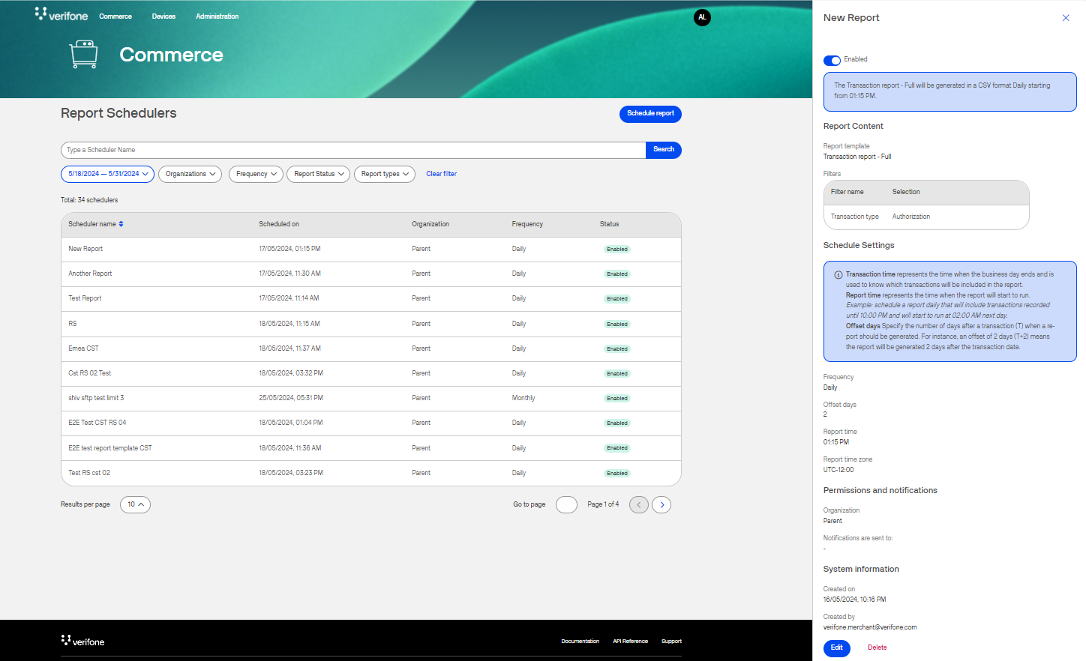The image size is (1086, 661).
Task: Open the Devices menu
Action: coord(163,16)
